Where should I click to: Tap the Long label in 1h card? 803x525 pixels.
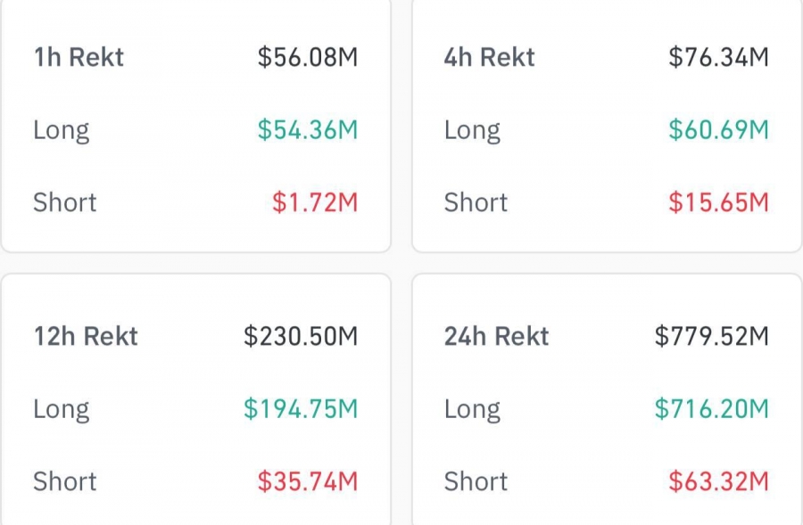(61, 131)
